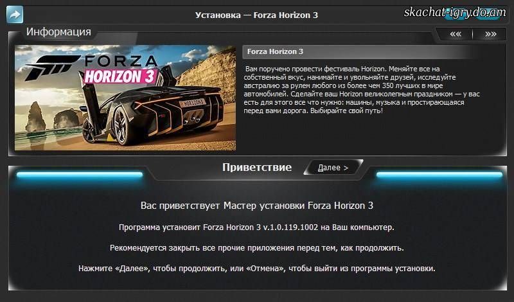Click the game description paragraph text

(x=362, y=89)
